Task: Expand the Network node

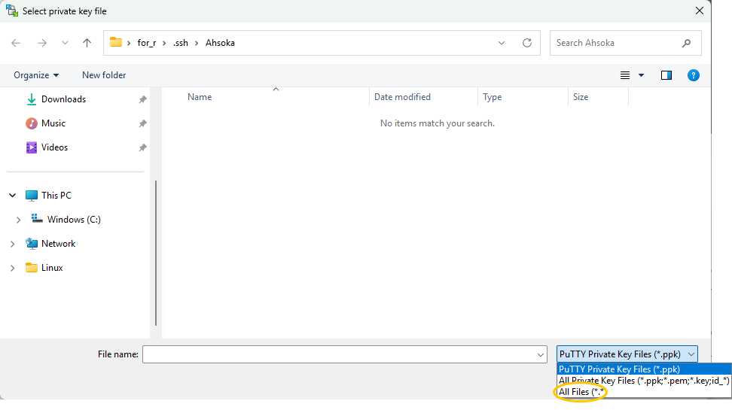Action: pos(13,244)
